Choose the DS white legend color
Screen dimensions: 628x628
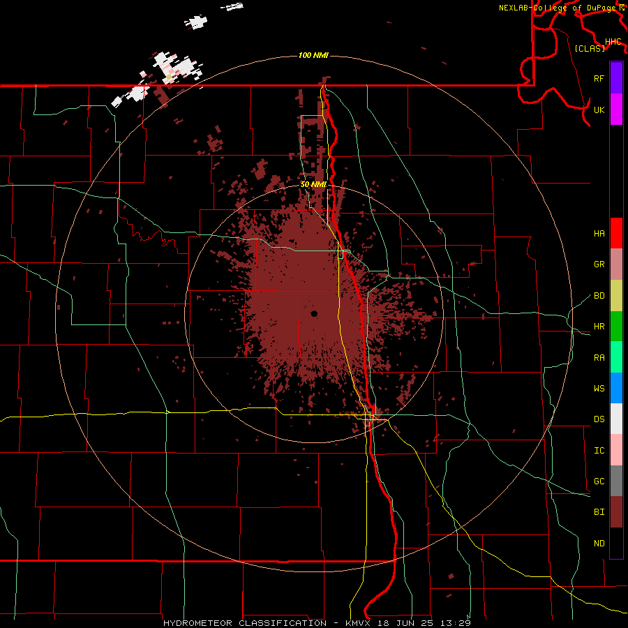(x=616, y=419)
